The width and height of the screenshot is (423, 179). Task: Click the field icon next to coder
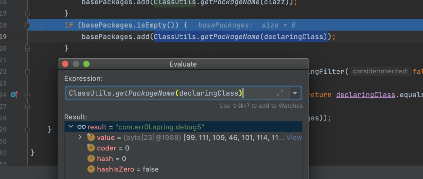coord(91,148)
